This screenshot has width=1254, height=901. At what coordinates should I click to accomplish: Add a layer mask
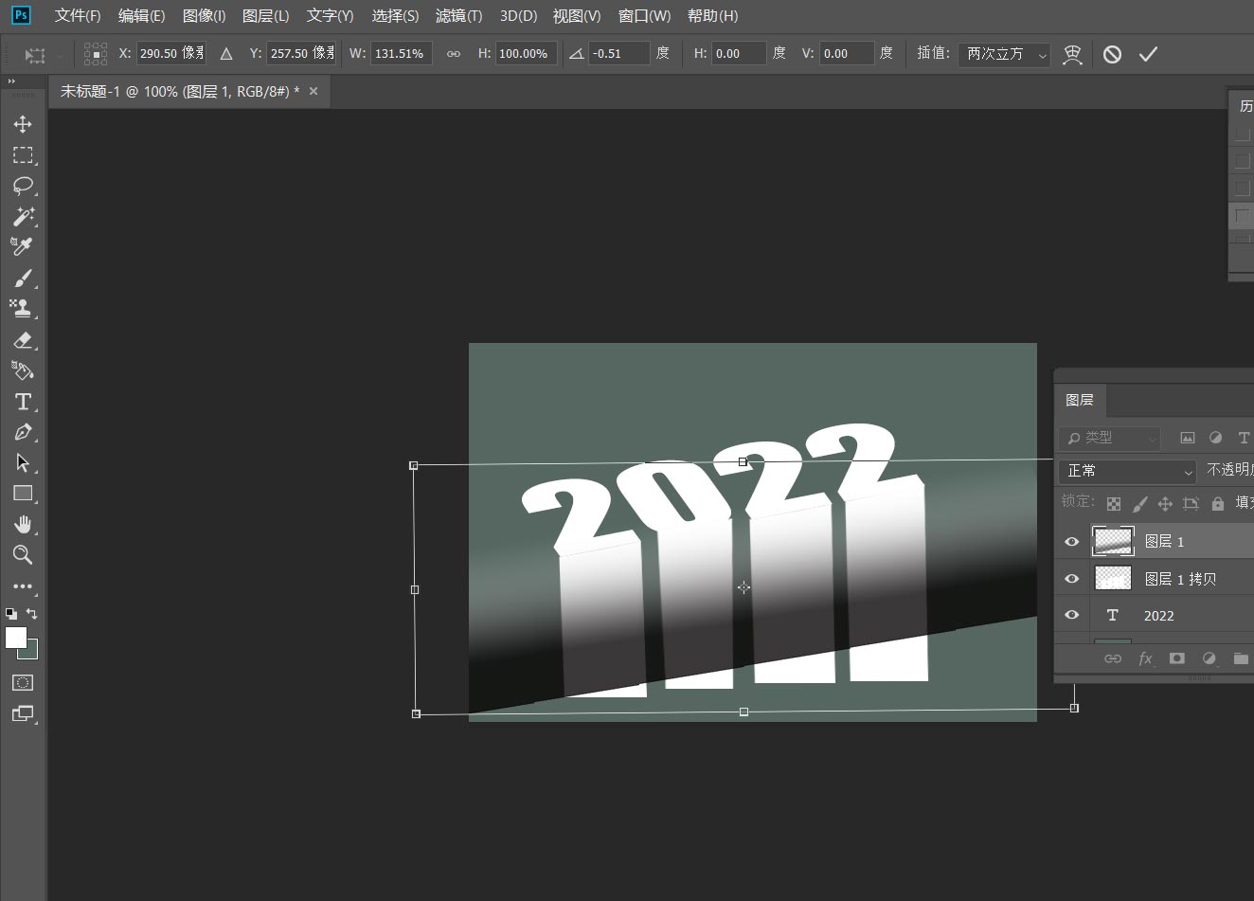(1176, 658)
